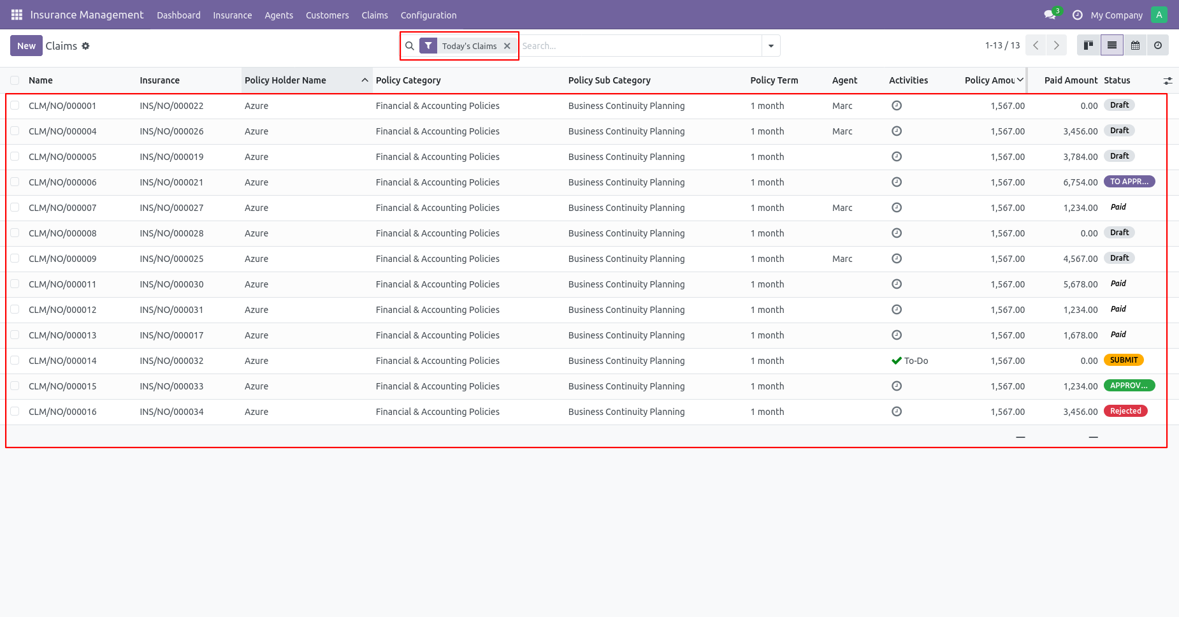Click the SUBMIT status badge
This screenshot has width=1179, height=617.
click(1124, 360)
